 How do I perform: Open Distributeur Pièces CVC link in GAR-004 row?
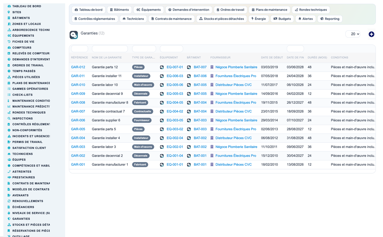pyautogui.click(x=234, y=138)
